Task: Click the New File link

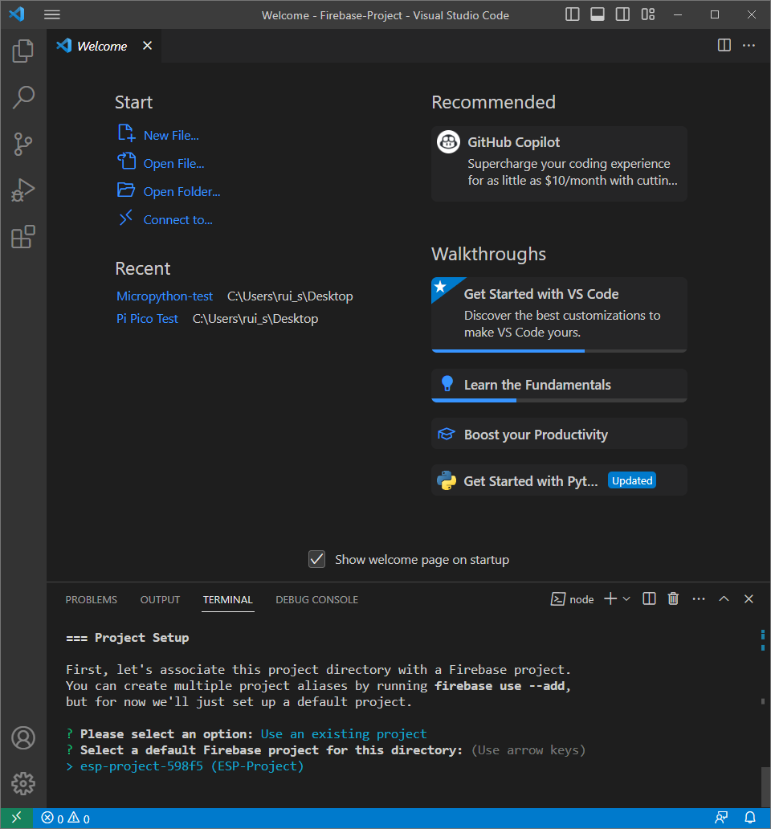Action: click(x=171, y=135)
